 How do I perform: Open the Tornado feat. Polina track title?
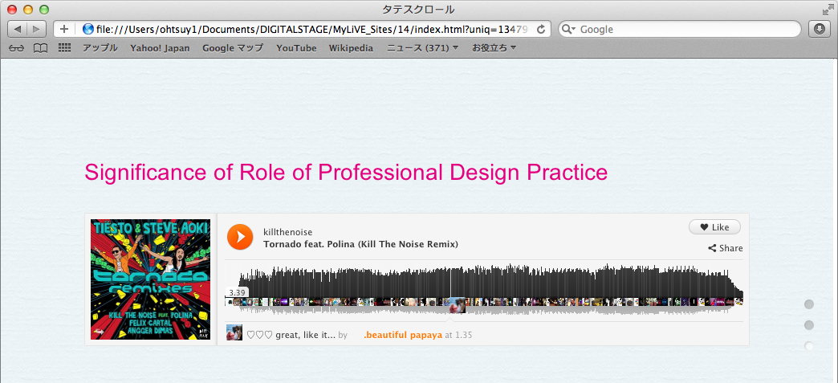coord(360,244)
